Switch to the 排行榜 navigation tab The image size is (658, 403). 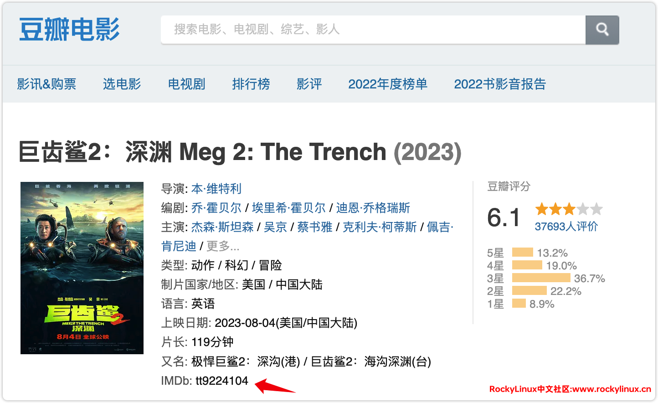[251, 84]
